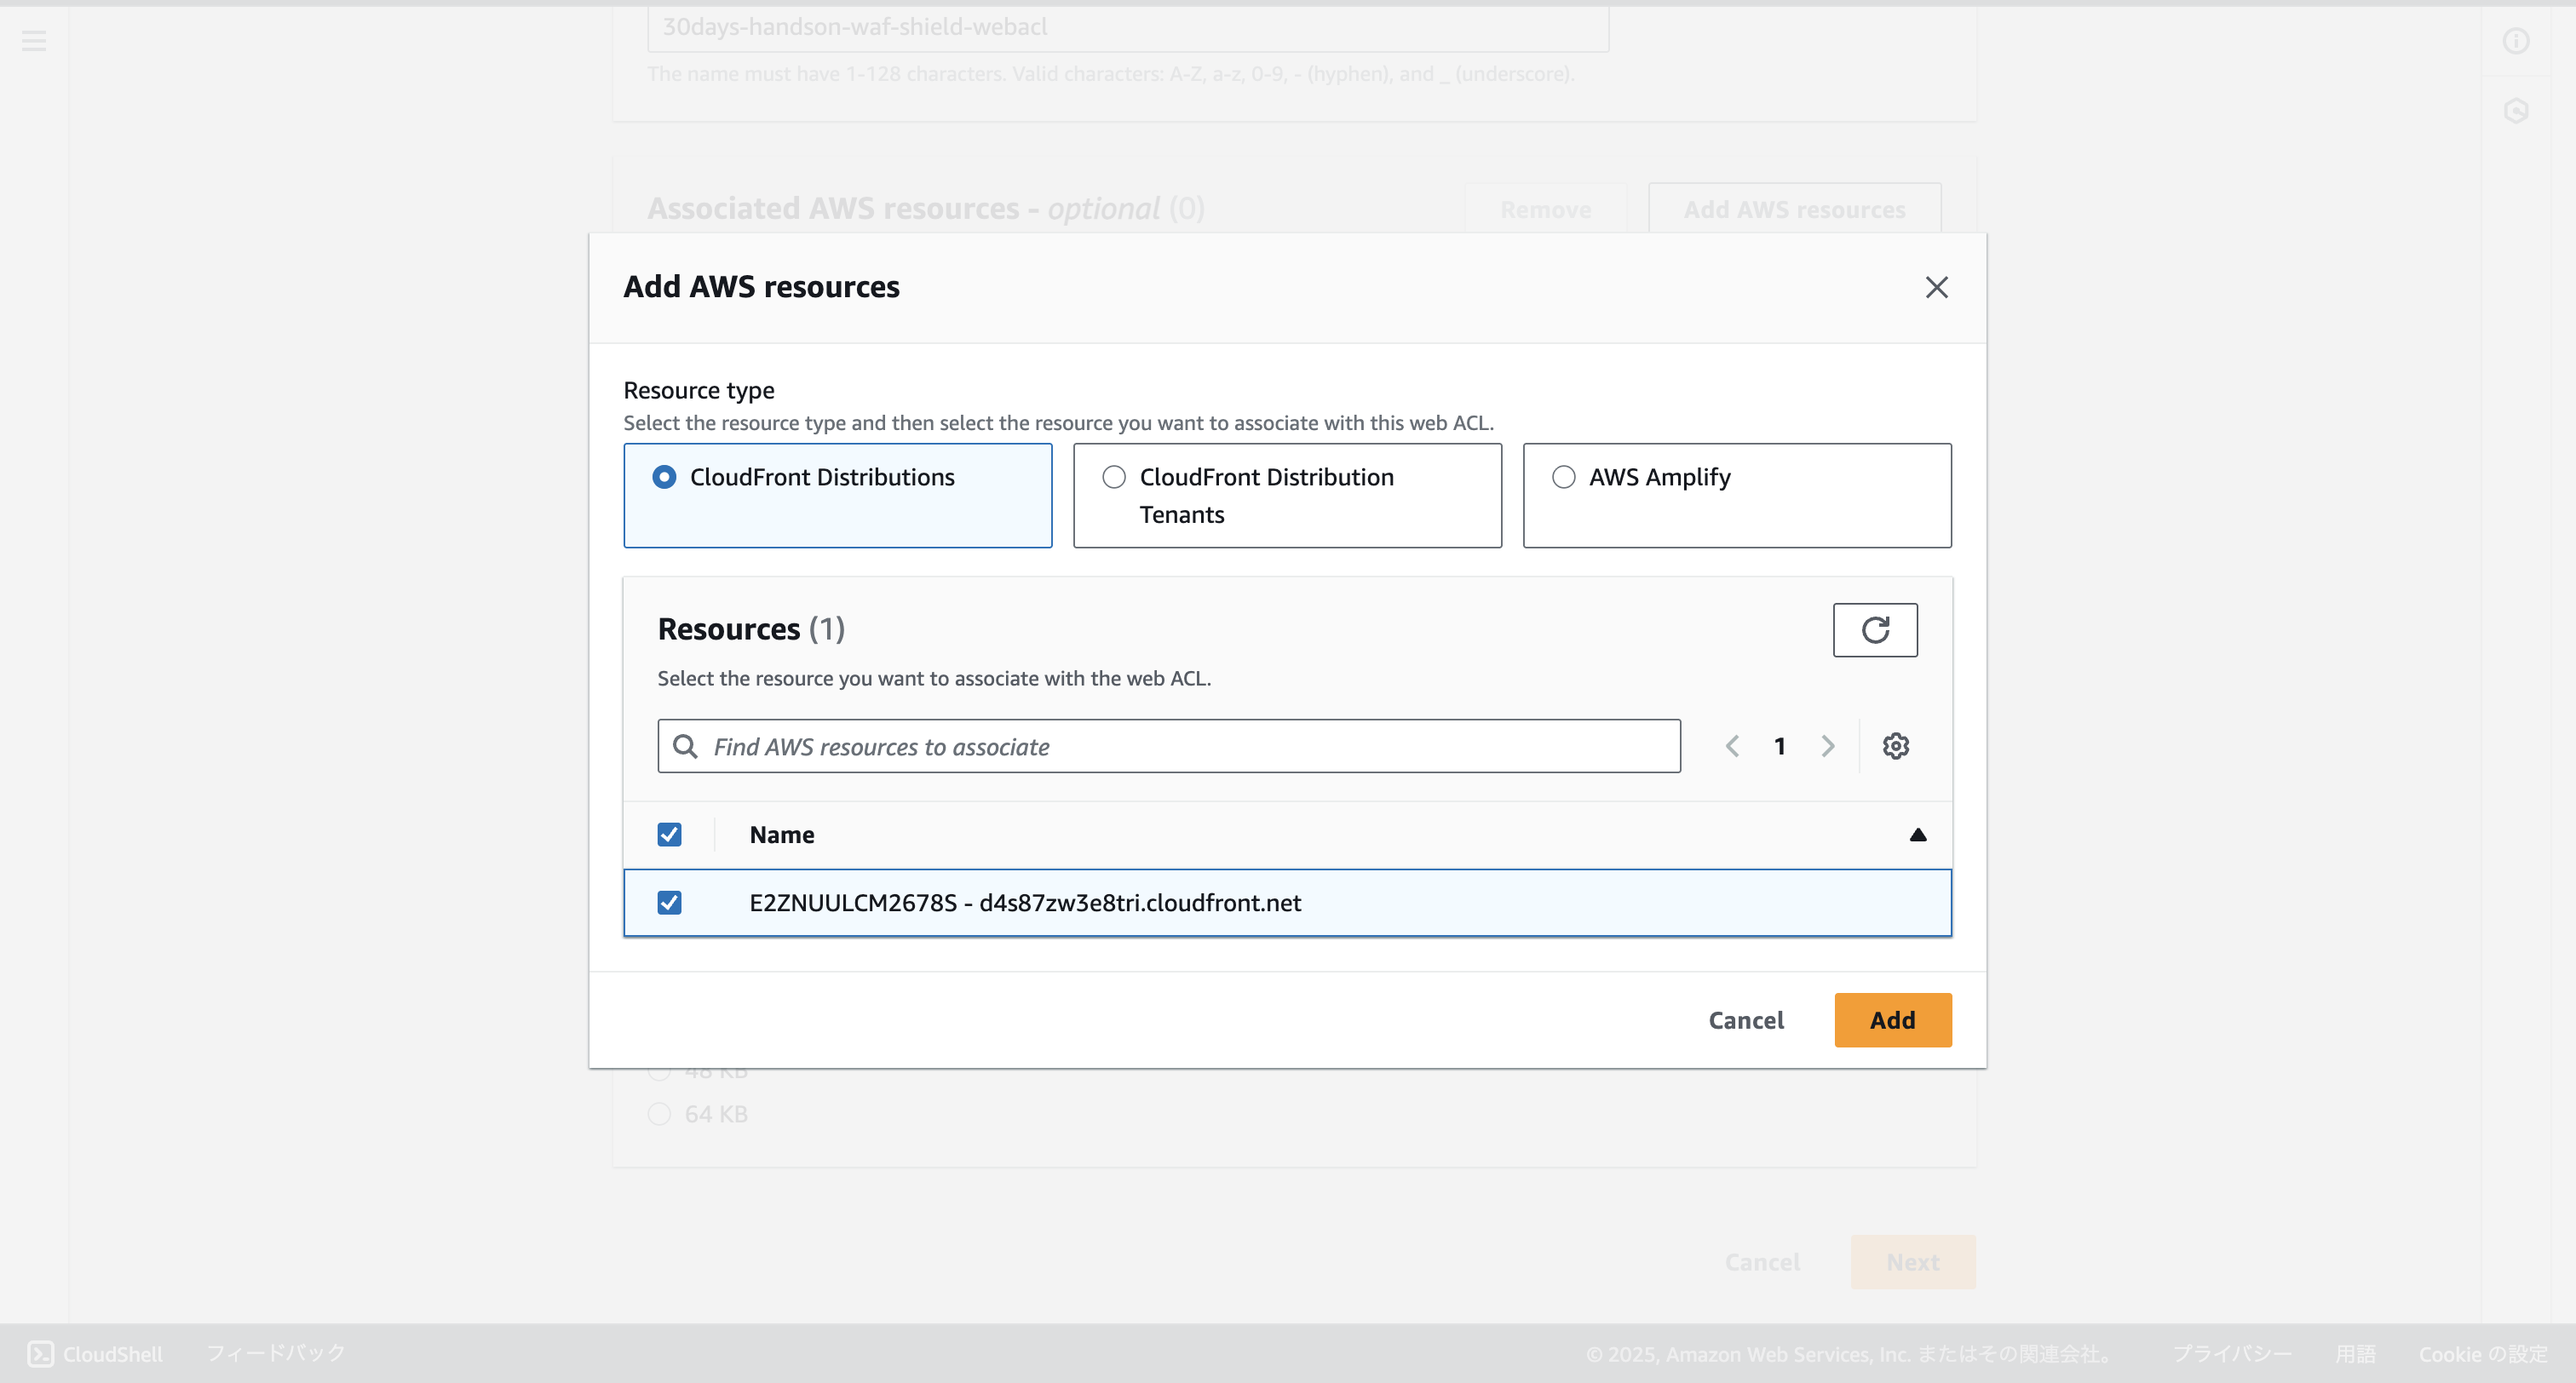
Task: Select AWS Amplify resource type
Action: click(x=1563, y=477)
